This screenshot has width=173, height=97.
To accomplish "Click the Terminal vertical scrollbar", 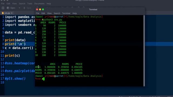I will [x=144, y=51].
